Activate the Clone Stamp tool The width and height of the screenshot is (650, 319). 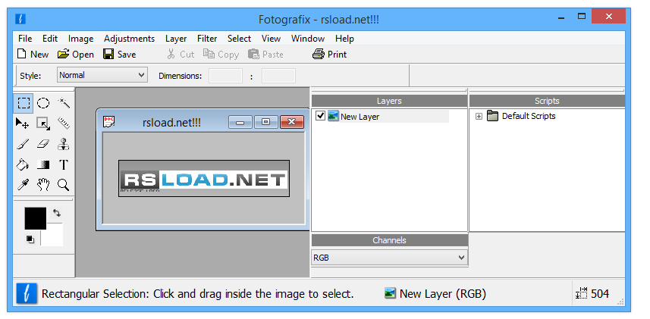tap(64, 144)
